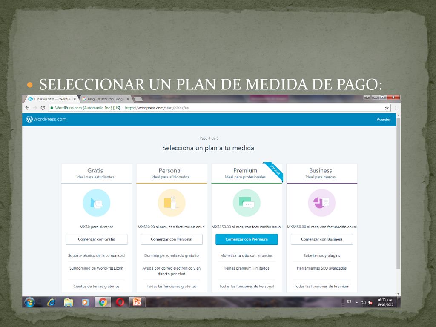Open the Windows Start button
Viewport: 436px width, 327px height.
click(x=30, y=302)
